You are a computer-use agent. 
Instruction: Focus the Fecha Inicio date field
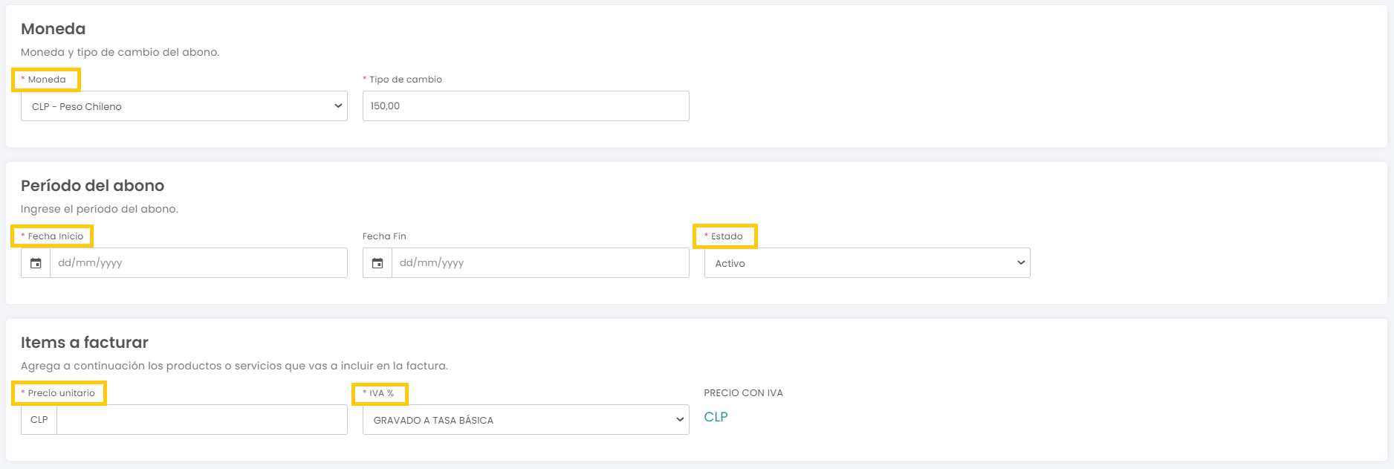click(x=198, y=263)
